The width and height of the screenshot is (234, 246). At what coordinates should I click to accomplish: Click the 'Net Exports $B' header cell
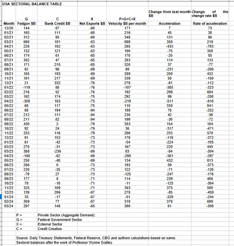point(92,23)
